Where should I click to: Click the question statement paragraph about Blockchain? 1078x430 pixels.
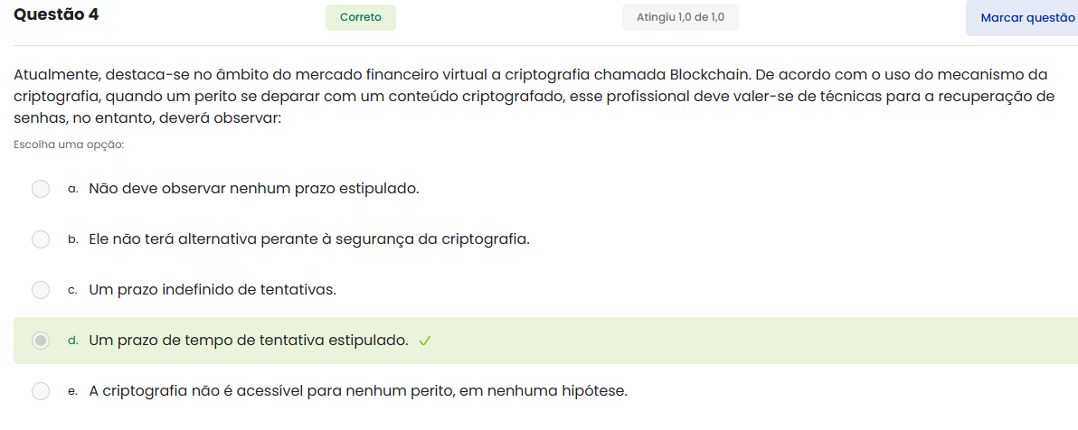coord(534,96)
